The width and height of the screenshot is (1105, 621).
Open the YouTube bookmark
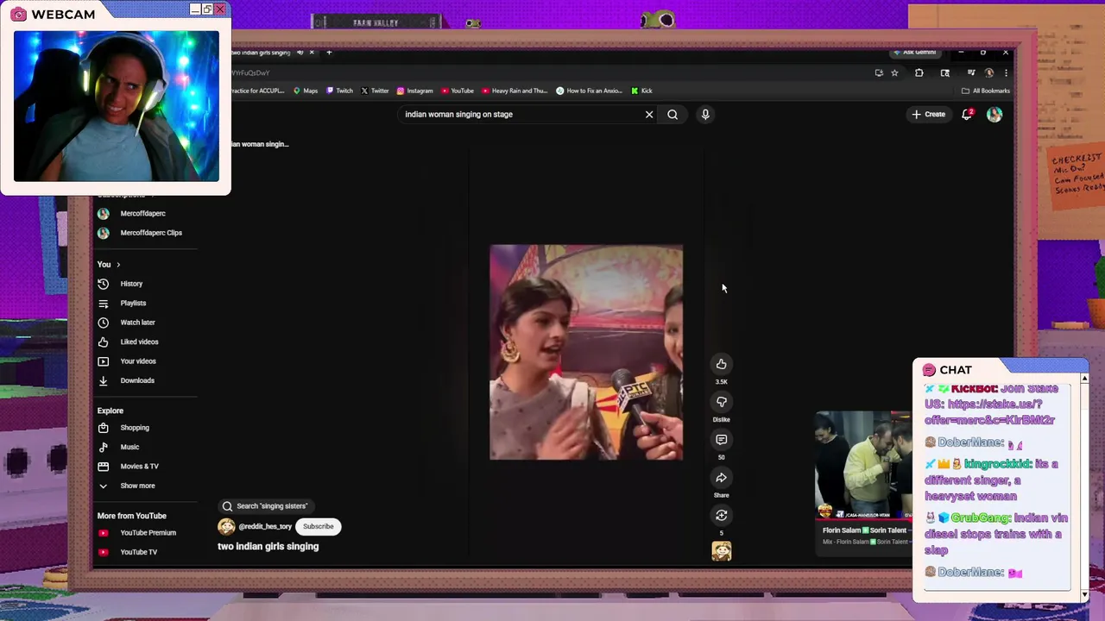[x=458, y=91]
